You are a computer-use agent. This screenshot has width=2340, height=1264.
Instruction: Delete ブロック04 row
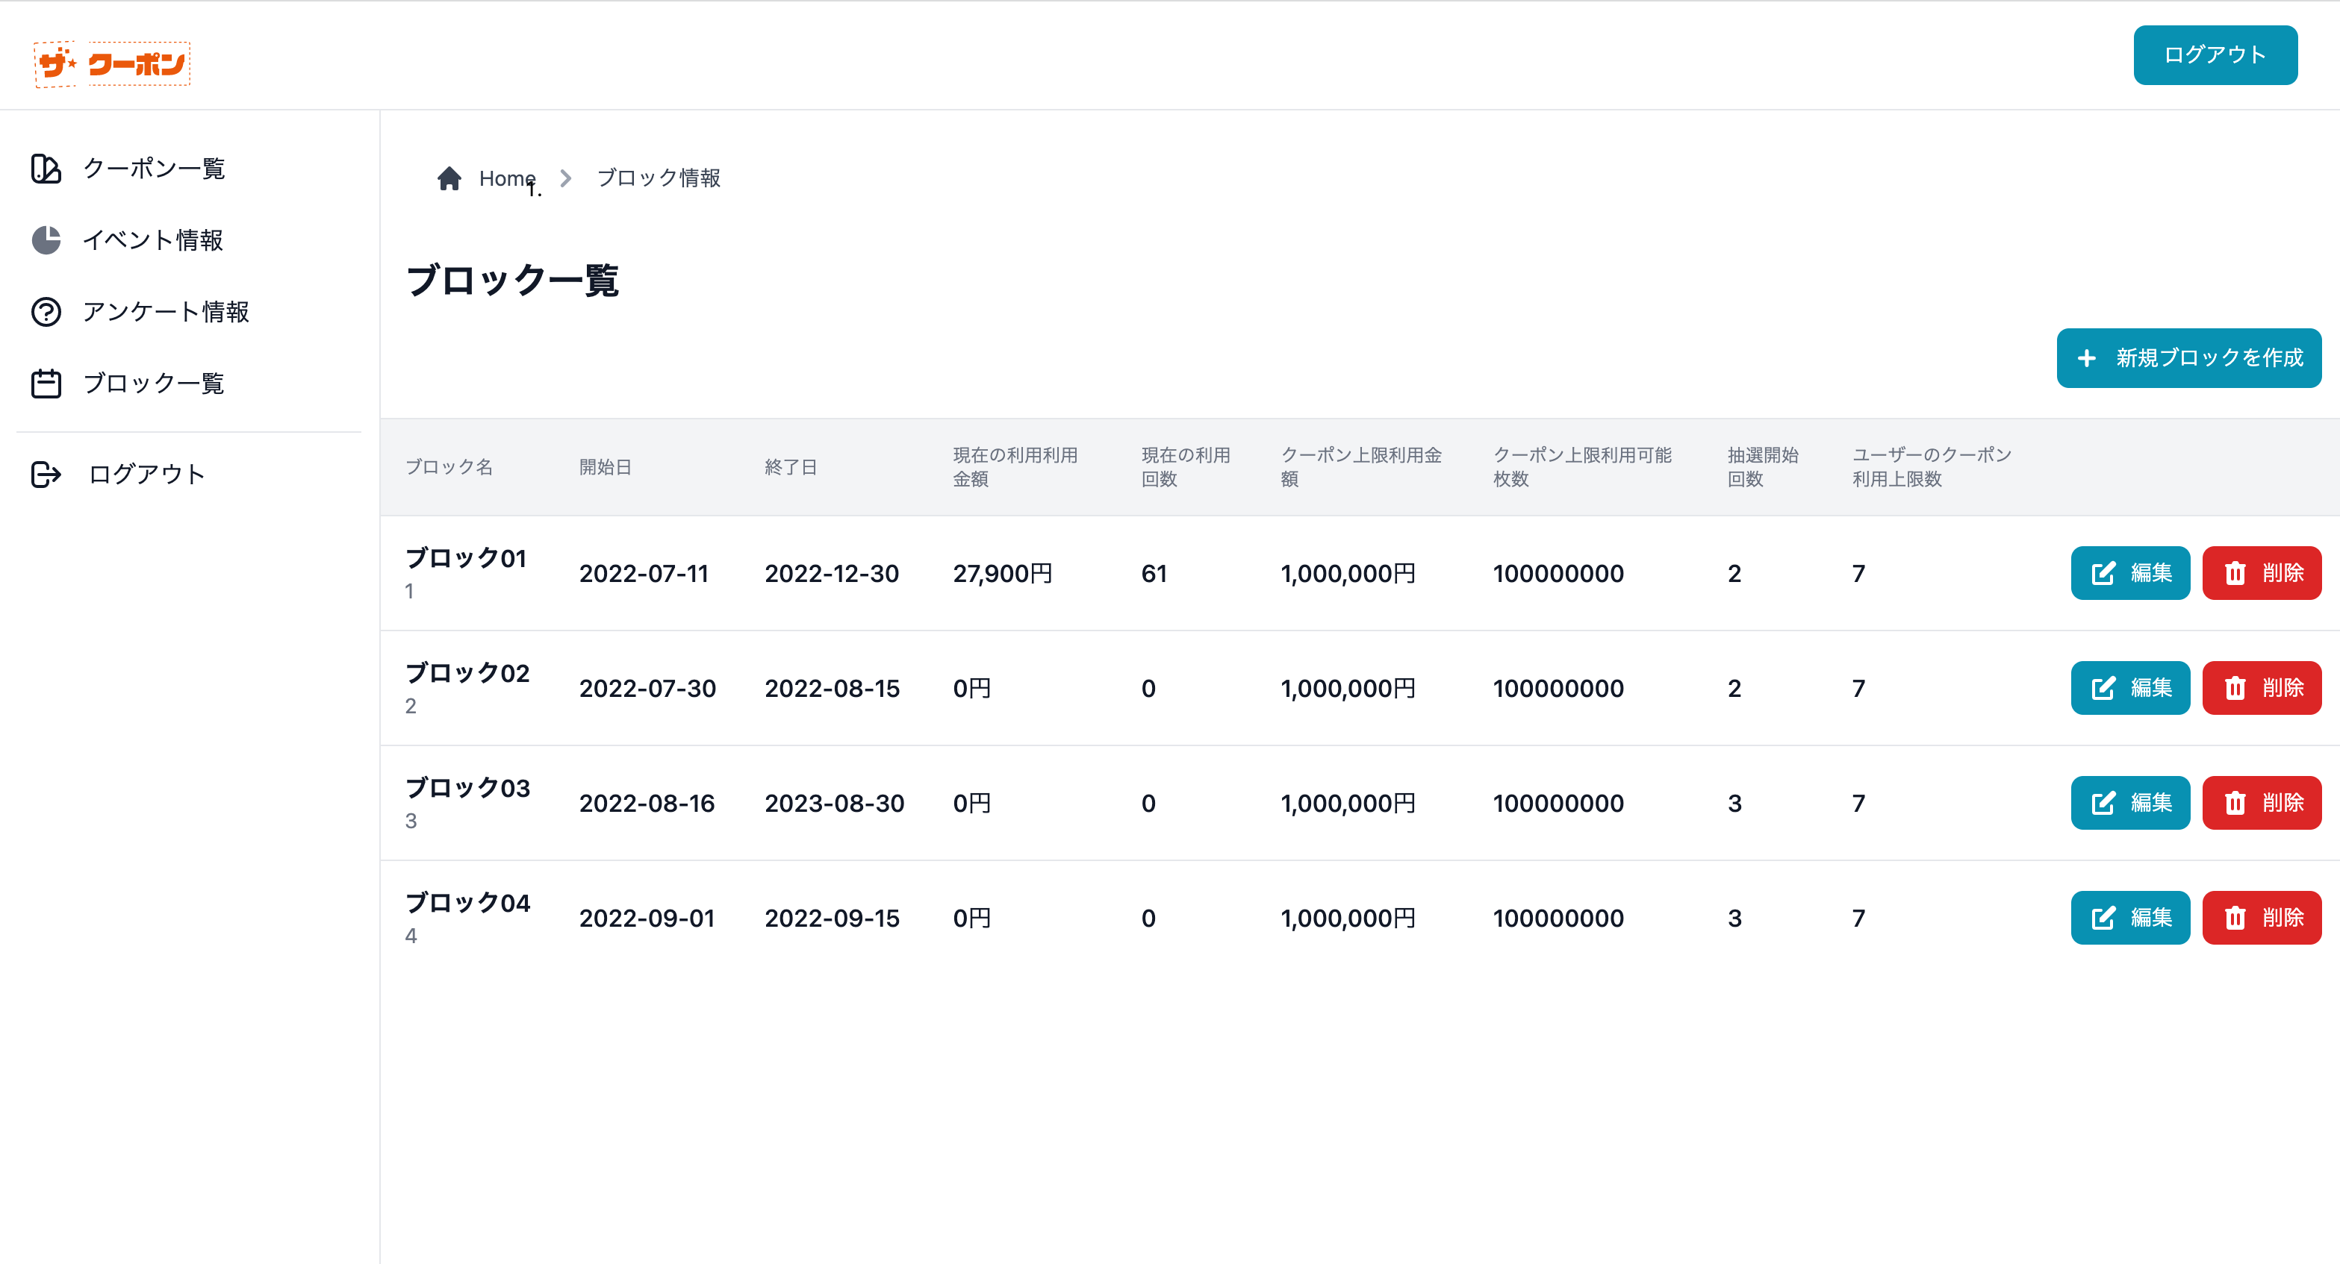(x=2261, y=918)
